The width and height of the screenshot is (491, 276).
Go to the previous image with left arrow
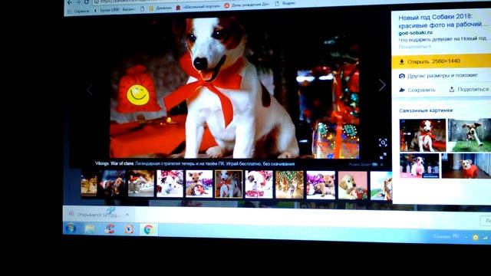[x=90, y=90]
